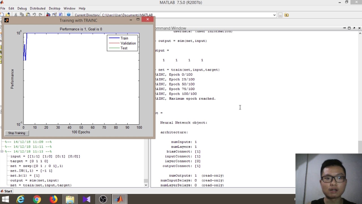
Task: Click Command History scrollbar down arrow
Action: tap(146, 185)
